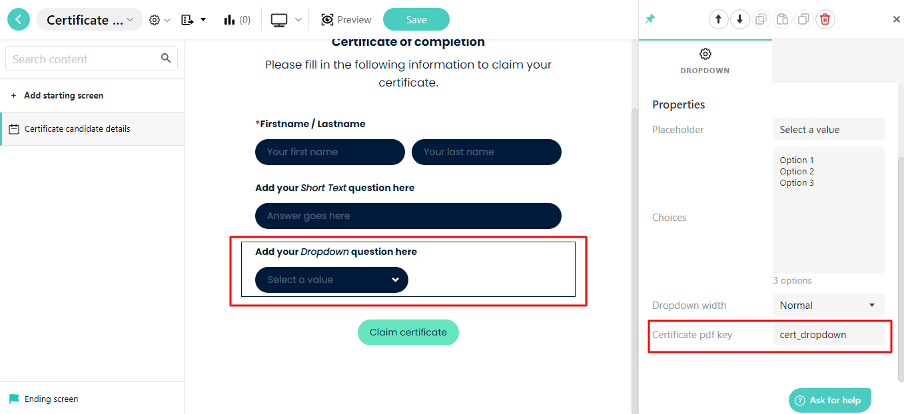Edit the Certificate pdf key field

click(828, 335)
